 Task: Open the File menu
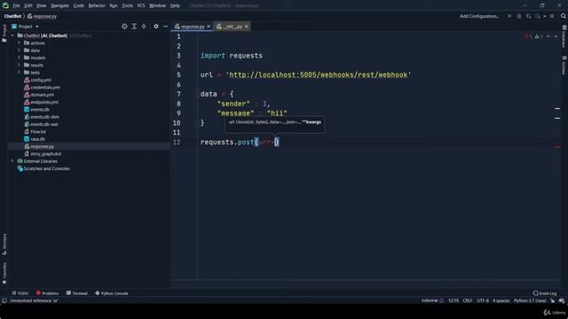pos(16,5)
